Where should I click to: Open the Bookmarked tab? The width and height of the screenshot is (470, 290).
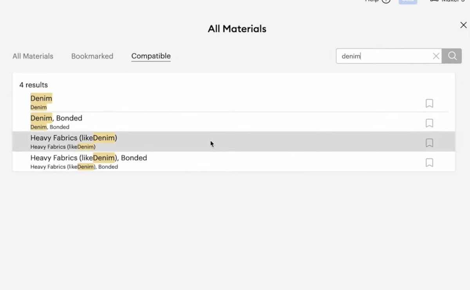click(92, 56)
